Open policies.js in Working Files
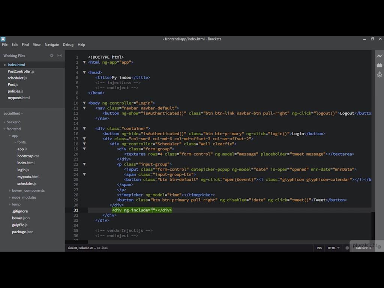This screenshot has height=288, width=384. (x=15, y=91)
